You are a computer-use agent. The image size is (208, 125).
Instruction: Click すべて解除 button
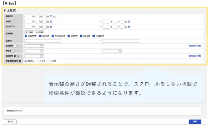pyautogui.click(x=40, y=32)
